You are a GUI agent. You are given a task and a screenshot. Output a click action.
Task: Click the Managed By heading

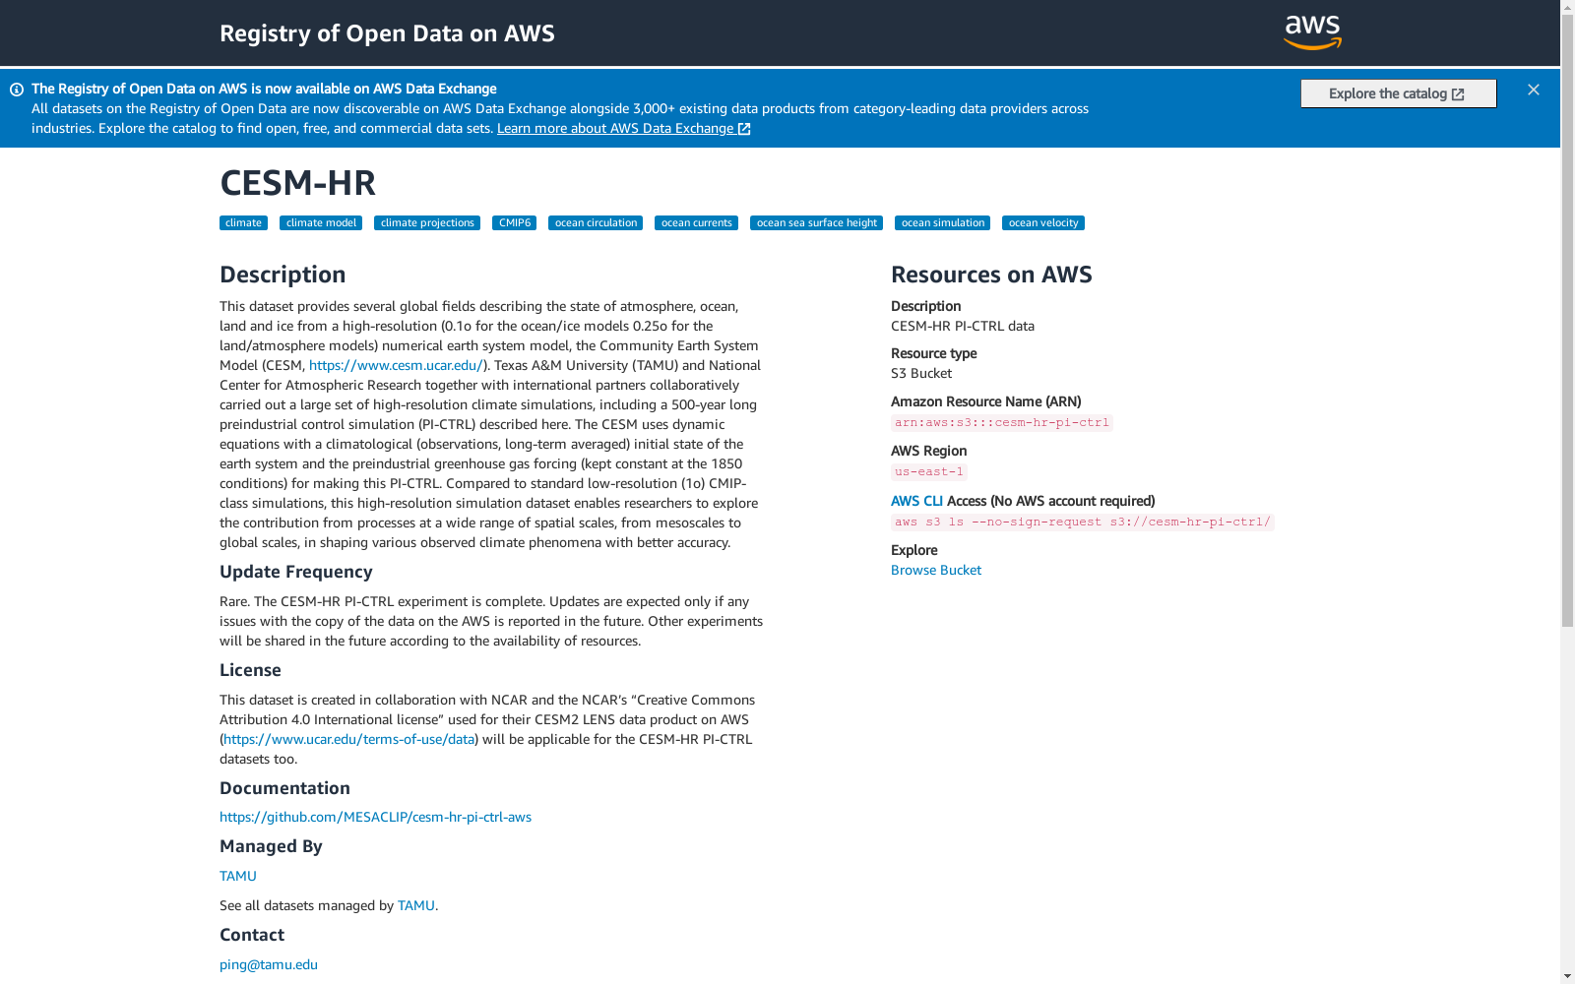[271, 846]
